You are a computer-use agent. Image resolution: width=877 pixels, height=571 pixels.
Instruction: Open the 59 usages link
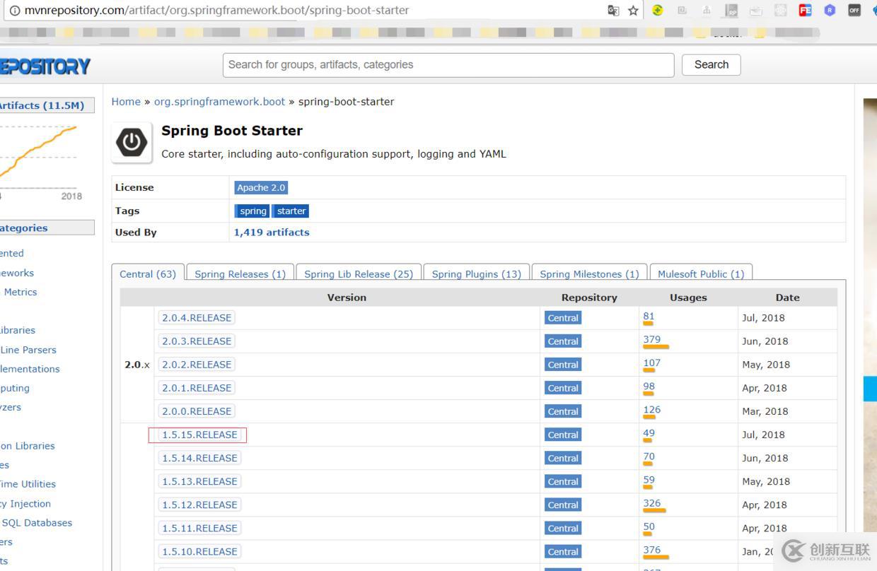[x=649, y=480]
